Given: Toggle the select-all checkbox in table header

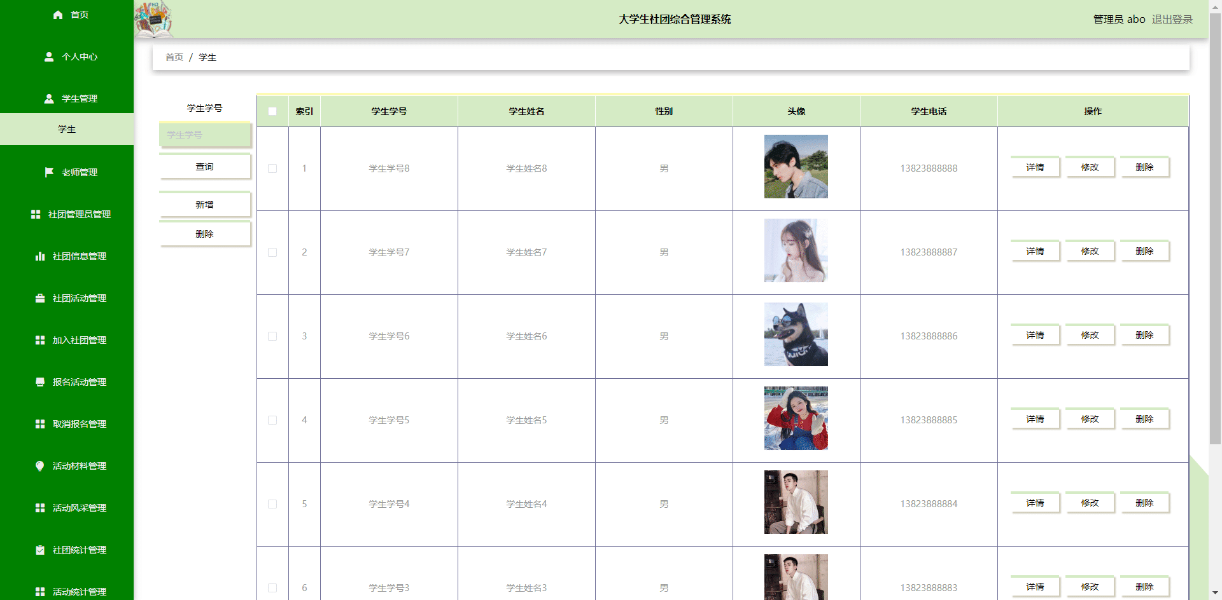Looking at the screenshot, I should pyautogui.click(x=272, y=111).
